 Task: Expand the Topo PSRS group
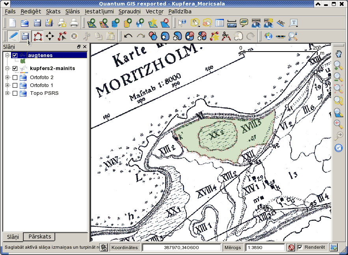coord(7,93)
